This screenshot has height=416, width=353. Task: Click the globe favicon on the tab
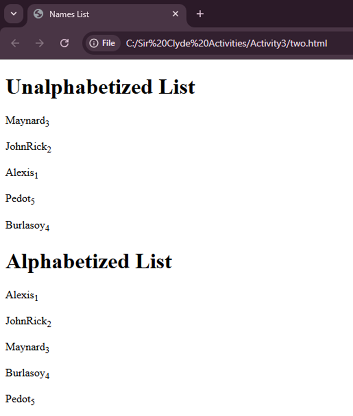point(39,14)
